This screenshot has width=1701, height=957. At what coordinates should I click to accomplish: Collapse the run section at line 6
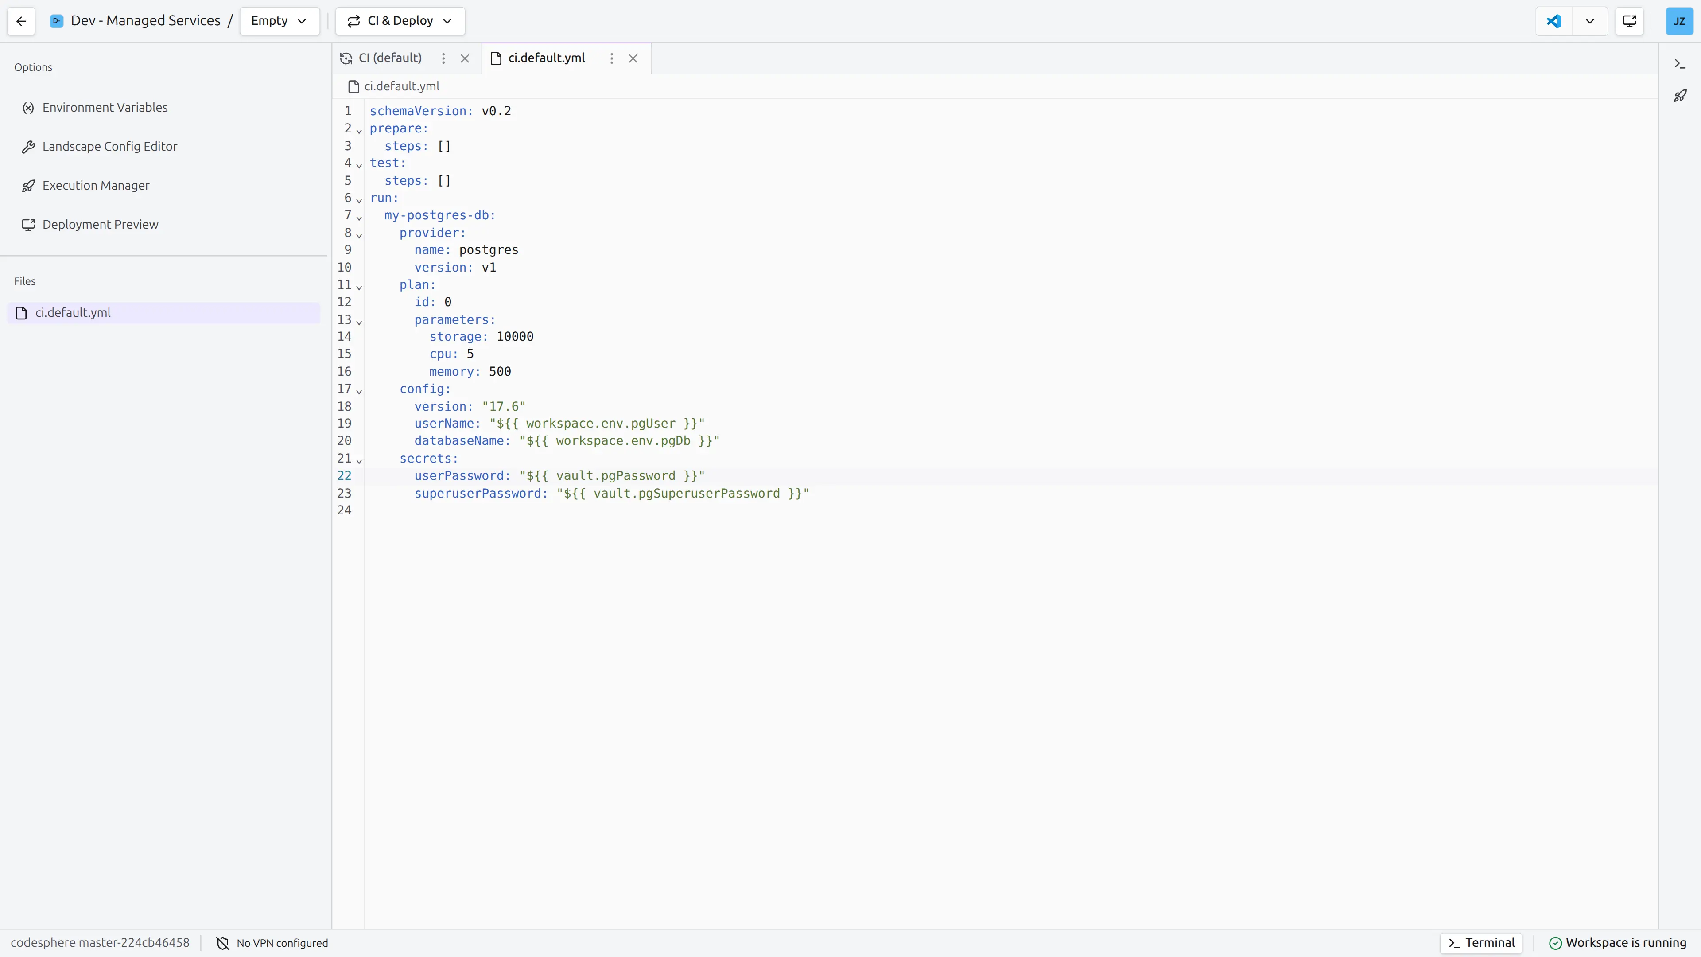(x=359, y=200)
